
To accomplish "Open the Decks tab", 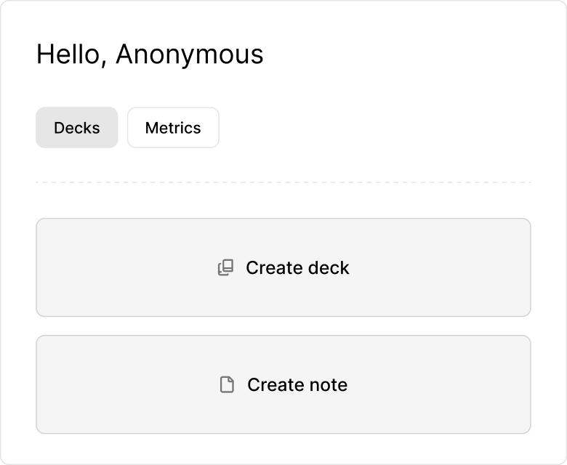I will coord(77,128).
